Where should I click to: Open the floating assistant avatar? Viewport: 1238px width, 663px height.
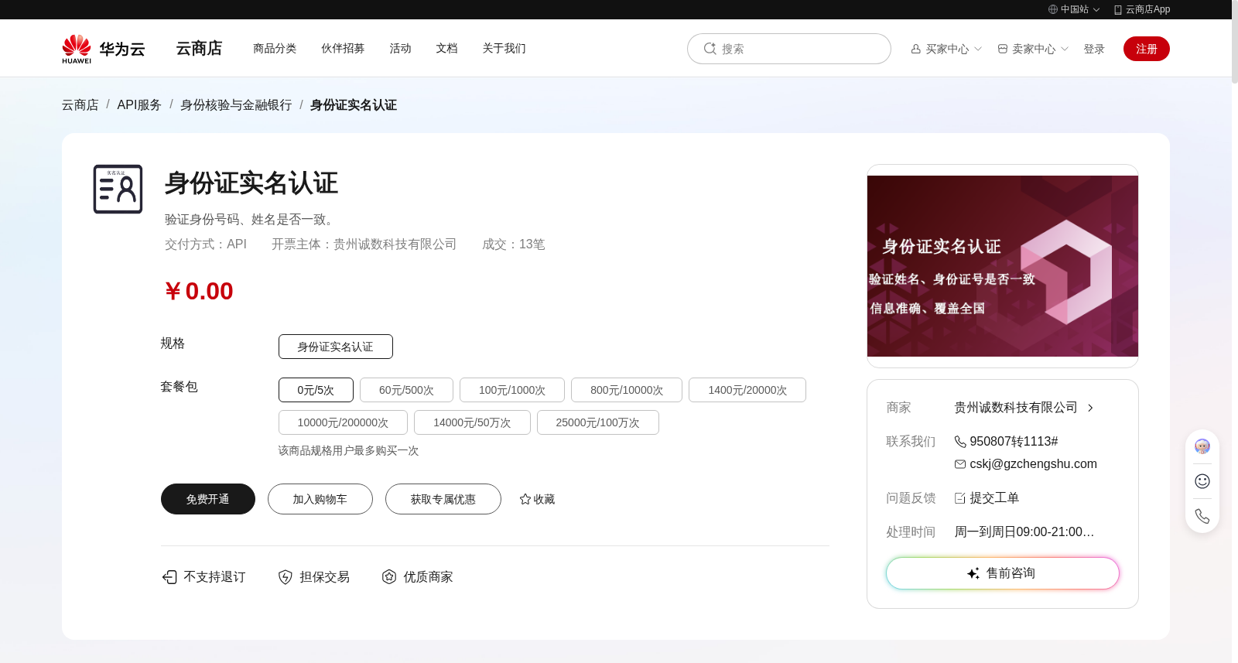1202,446
